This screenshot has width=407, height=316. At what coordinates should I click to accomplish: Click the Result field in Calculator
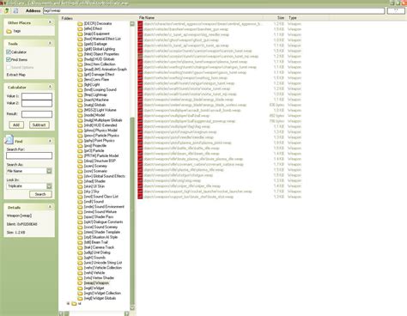tap(37, 114)
